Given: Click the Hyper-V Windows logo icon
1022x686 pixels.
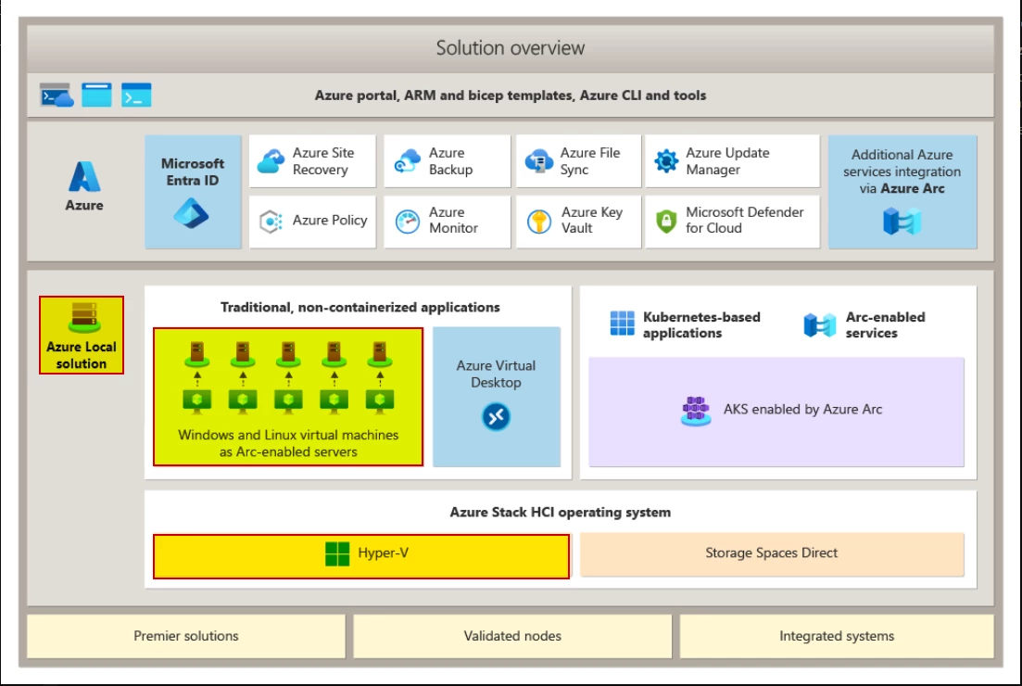Looking at the screenshot, I should pyautogui.click(x=337, y=553).
